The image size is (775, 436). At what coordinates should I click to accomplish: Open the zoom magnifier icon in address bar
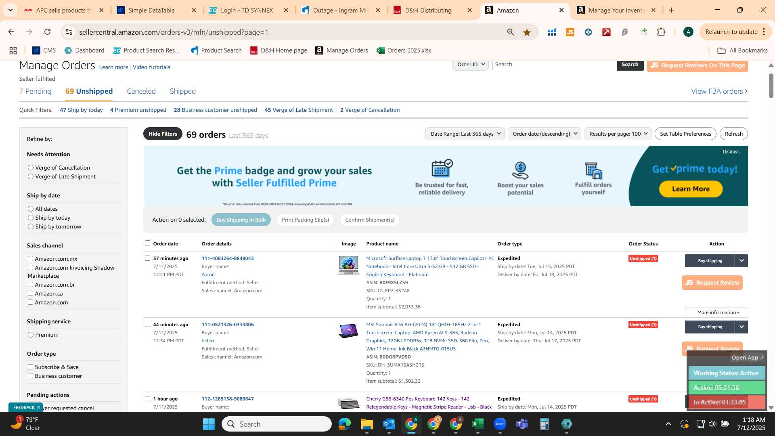511,32
